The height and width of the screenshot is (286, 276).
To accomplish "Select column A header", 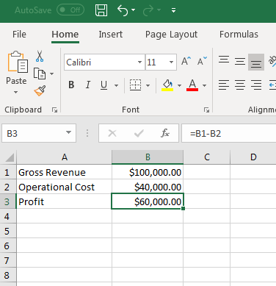I will coord(65,157).
